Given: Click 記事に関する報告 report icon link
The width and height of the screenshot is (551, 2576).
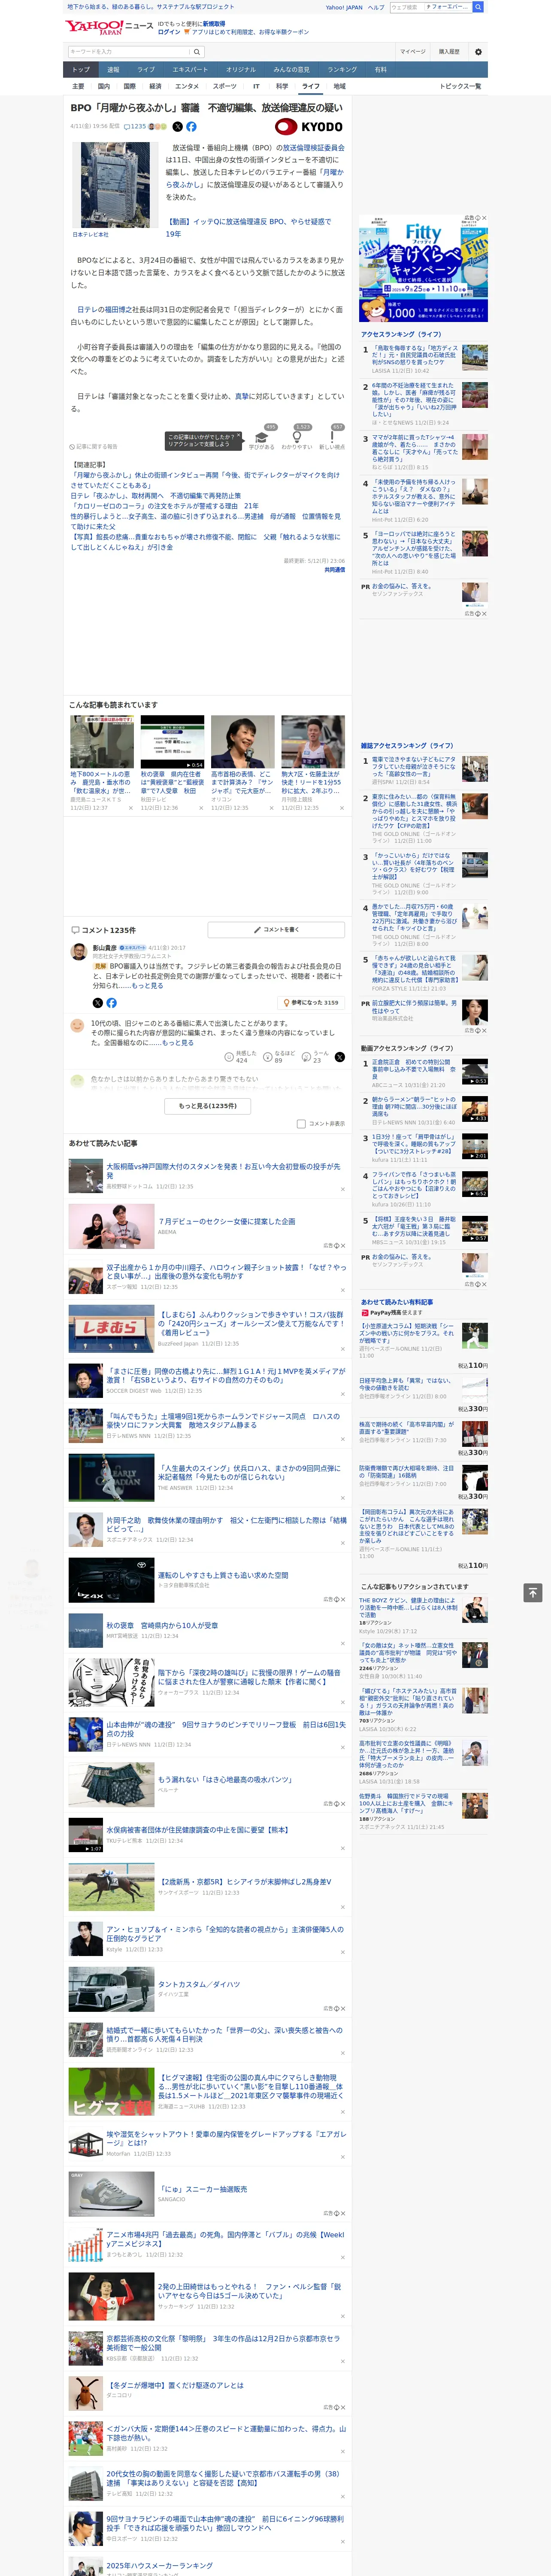Looking at the screenshot, I should [93, 447].
